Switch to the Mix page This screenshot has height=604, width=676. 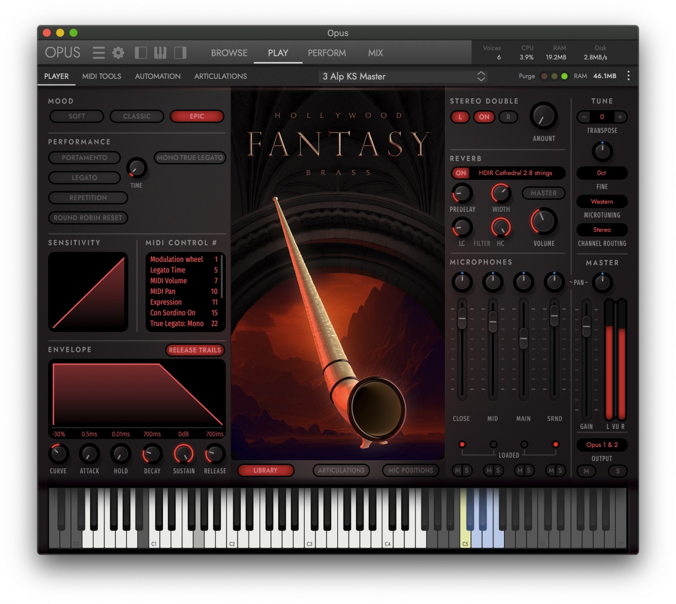(376, 53)
